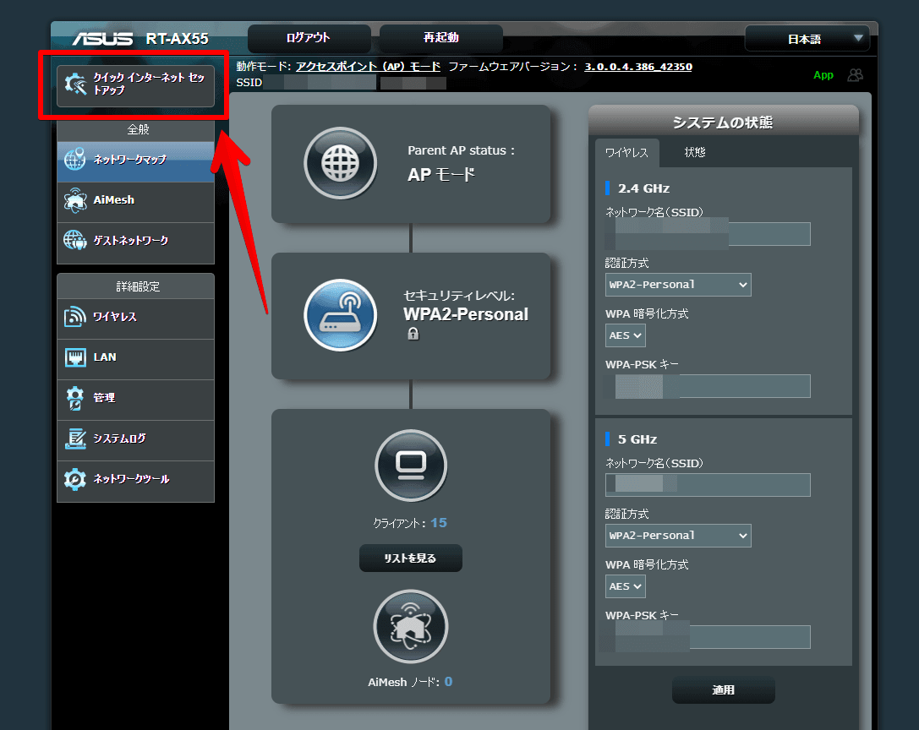Viewport: 919px width, 730px height.
Task: Open the AiMesh menu item
Action: pyautogui.click(x=135, y=200)
